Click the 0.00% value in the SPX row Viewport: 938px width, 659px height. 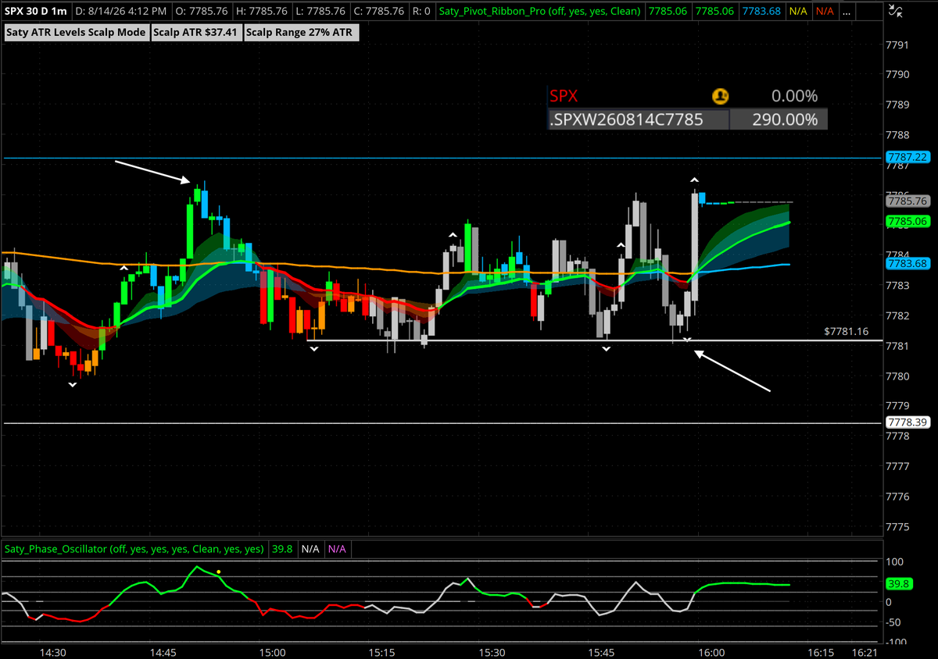pos(794,96)
